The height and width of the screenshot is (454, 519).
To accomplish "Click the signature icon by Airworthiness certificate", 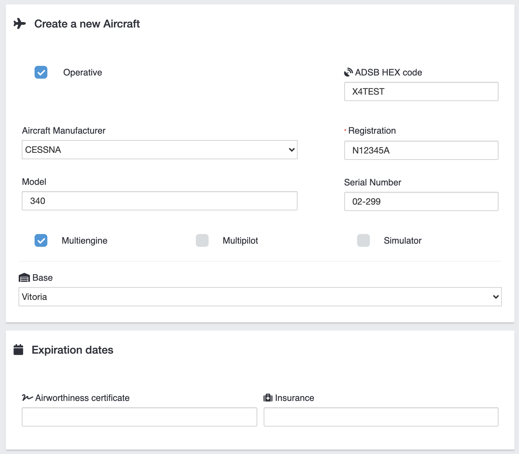I will coord(27,398).
